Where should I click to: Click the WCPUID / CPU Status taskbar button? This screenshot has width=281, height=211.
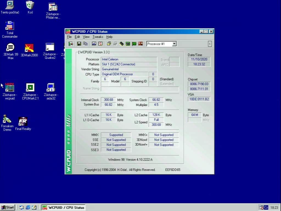(x=63, y=207)
